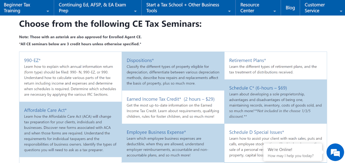Open the Blog menu item
The height and width of the screenshot is (163, 345).
(x=290, y=8)
